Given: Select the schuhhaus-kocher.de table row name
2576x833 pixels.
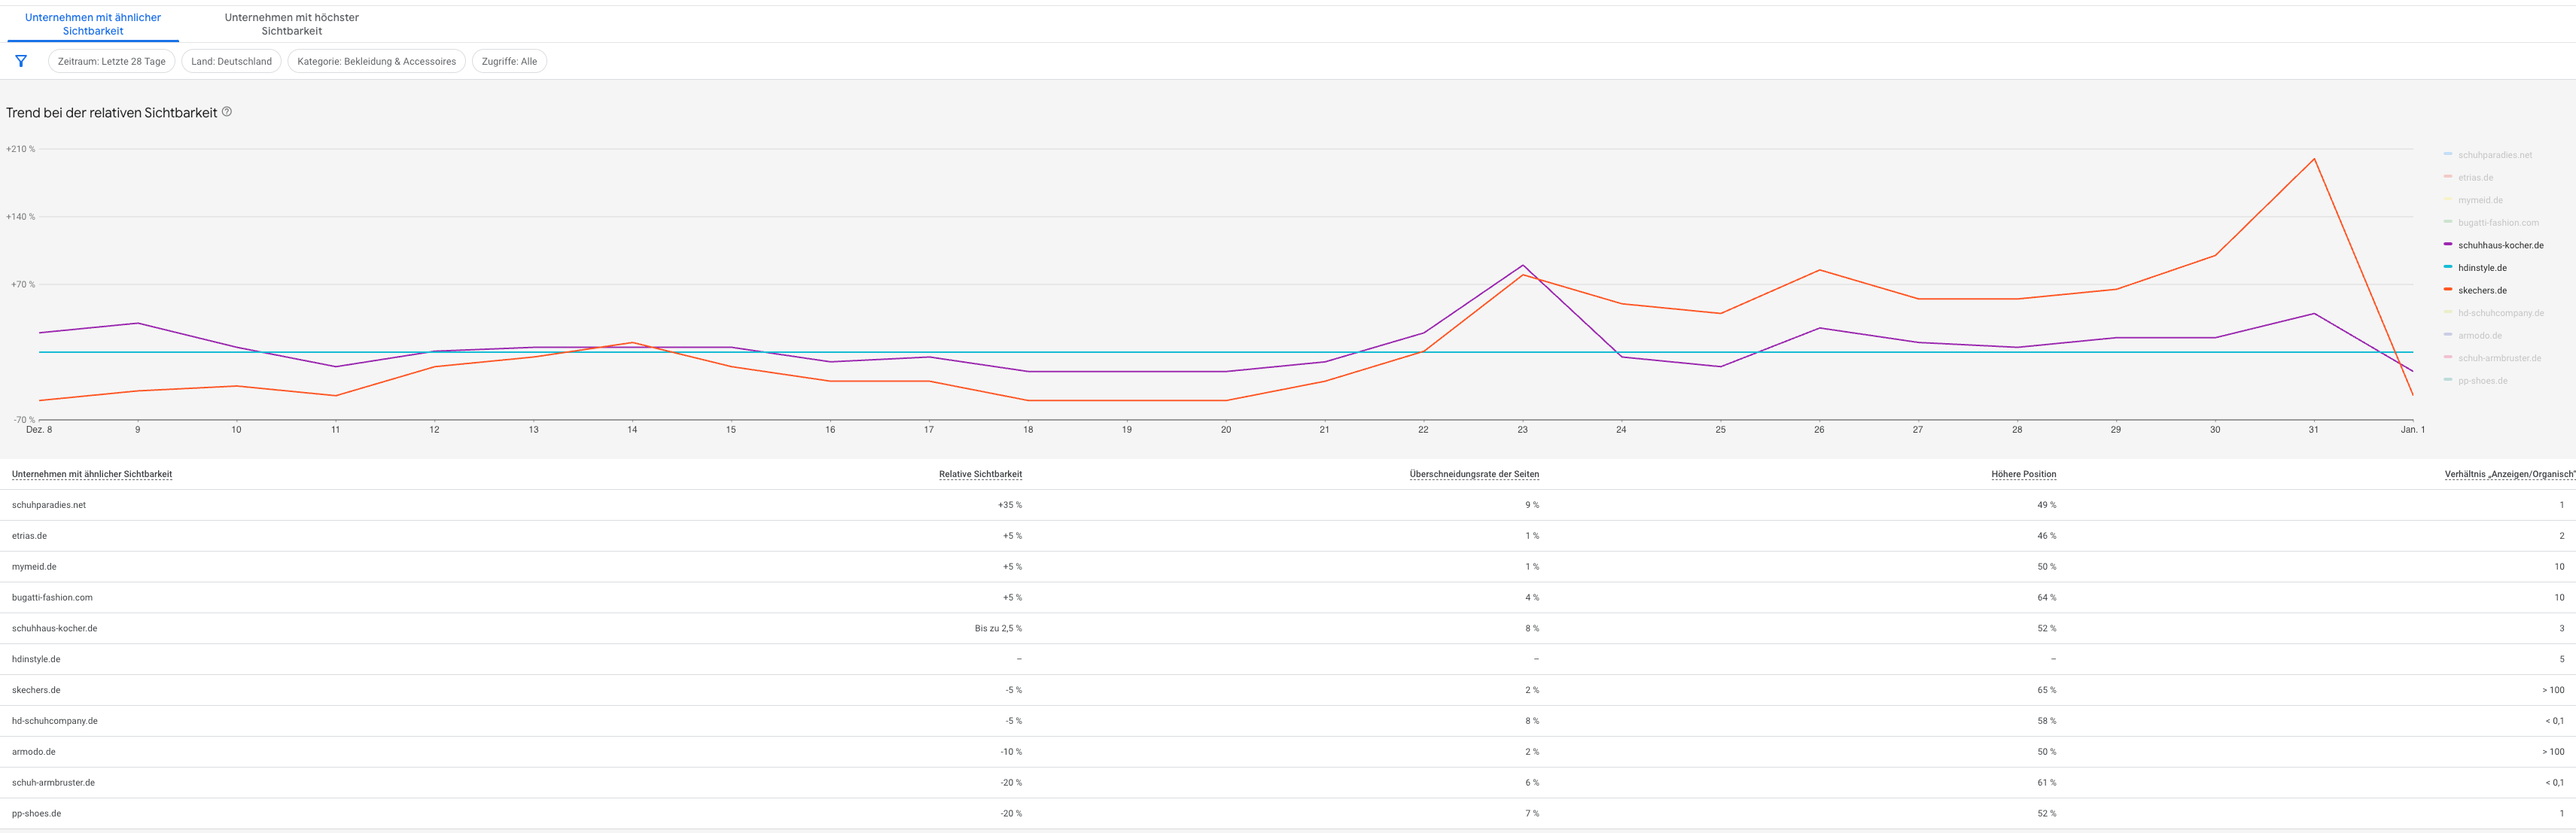Looking at the screenshot, I should [x=55, y=629].
